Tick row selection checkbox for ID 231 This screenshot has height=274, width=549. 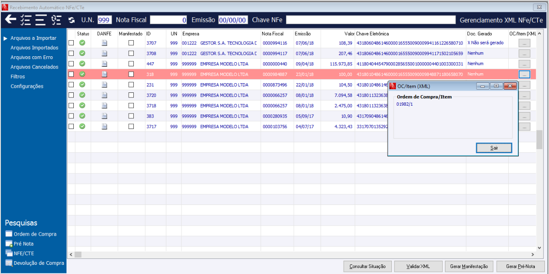[71, 85]
